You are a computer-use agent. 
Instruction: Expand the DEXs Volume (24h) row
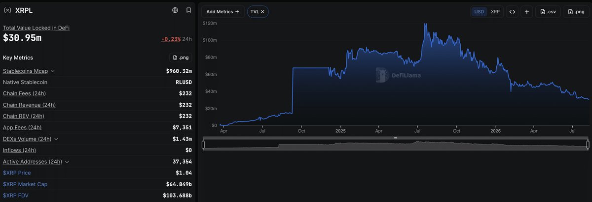(56, 139)
